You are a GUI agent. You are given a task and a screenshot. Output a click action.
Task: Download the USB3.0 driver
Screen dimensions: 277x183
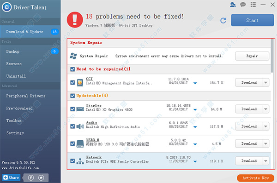coord(249,143)
